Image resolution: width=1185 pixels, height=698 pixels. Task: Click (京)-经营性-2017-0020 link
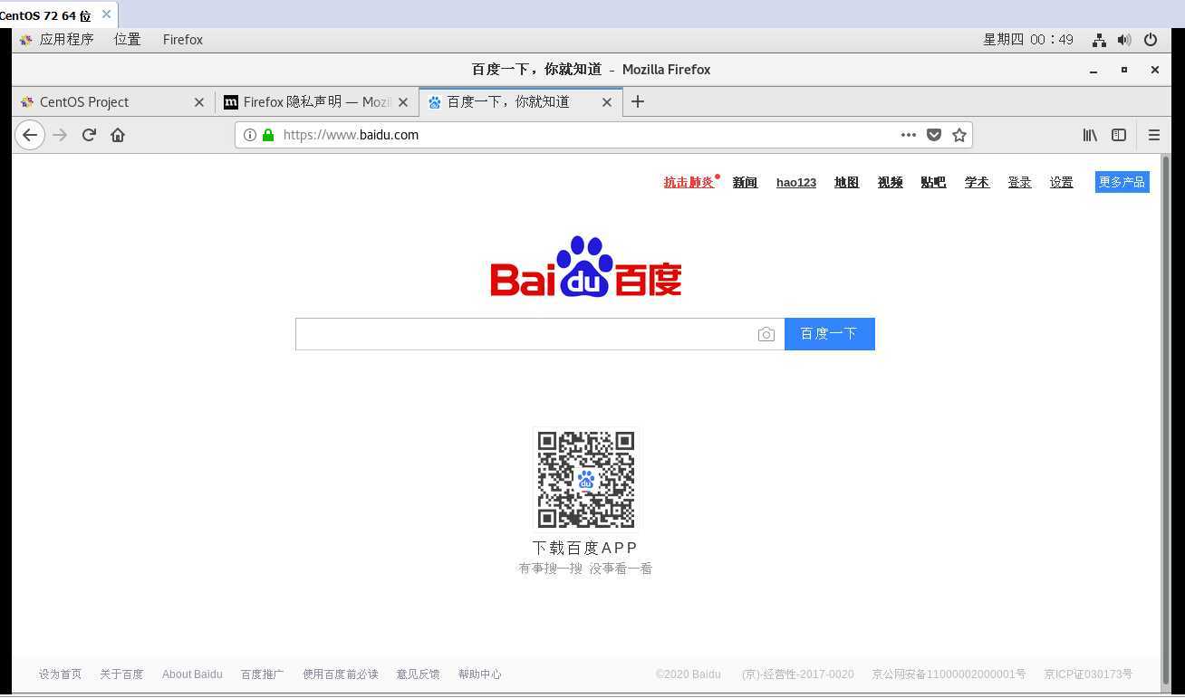797,674
